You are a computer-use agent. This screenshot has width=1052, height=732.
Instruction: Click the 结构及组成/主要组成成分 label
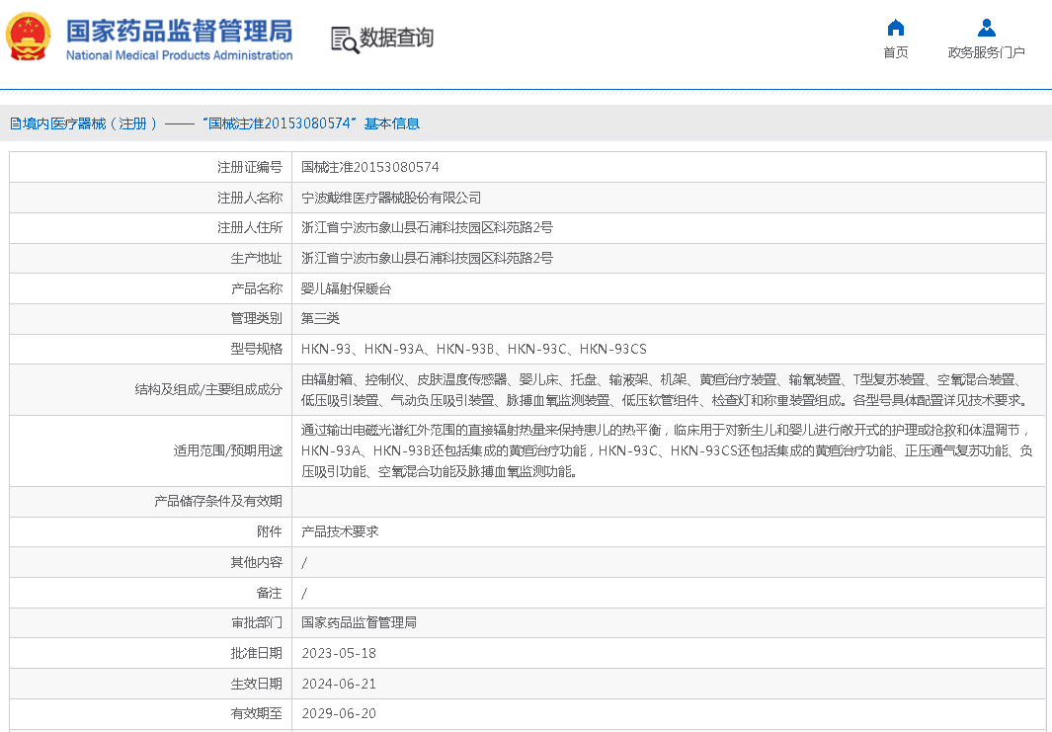(208, 390)
